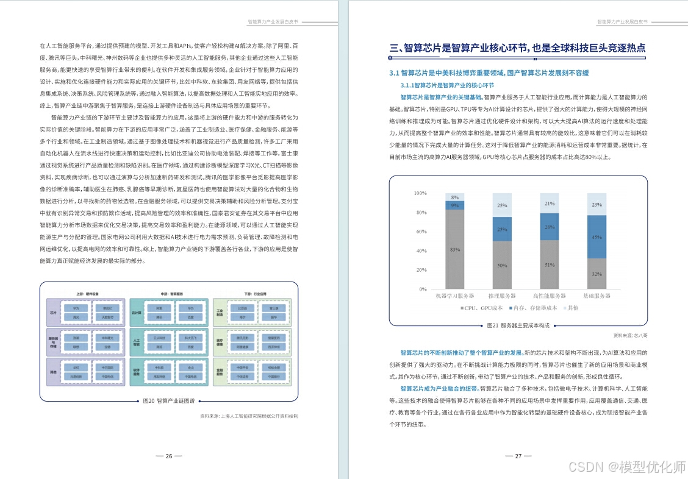
Task: Click the blue 内存、存储器成本 legend swatch
Action: point(511,308)
